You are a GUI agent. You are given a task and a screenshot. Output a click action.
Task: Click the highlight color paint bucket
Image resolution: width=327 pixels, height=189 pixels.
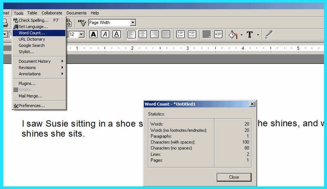click(233, 34)
